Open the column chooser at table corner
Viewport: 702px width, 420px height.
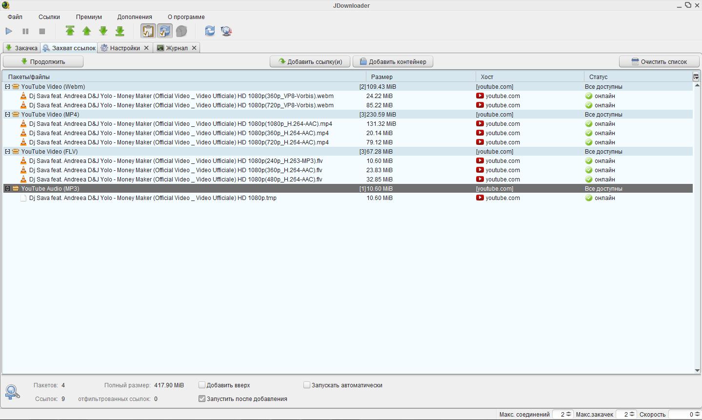pyautogui.click(x=696, y=77)
